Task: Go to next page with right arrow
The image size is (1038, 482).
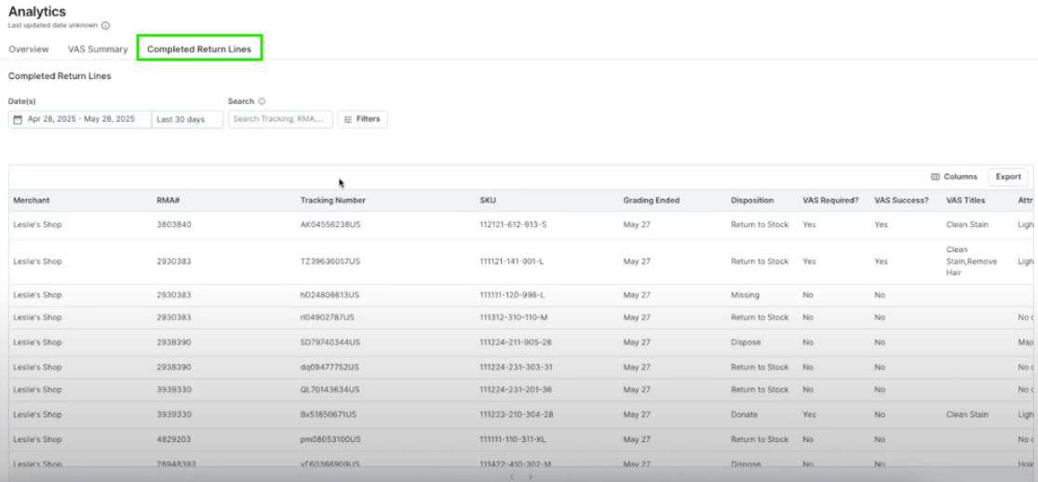Action: pos(531,476)
